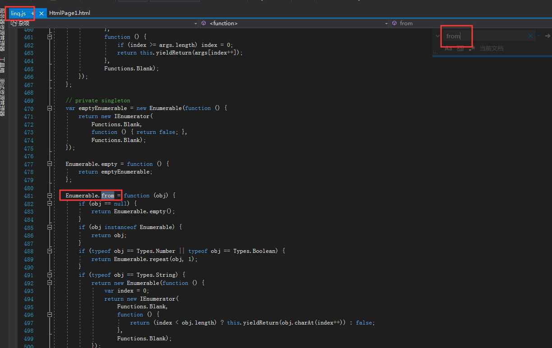Open the from member navigation combo box
Viewport: 552px width, 348px height.
pyautogui.click(x=471, y=23)
